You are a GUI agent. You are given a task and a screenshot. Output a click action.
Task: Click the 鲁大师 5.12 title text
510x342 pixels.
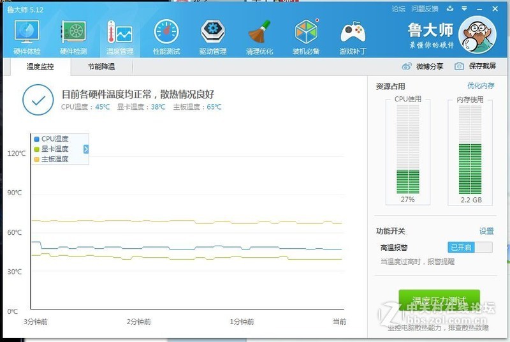click(25, 10)
